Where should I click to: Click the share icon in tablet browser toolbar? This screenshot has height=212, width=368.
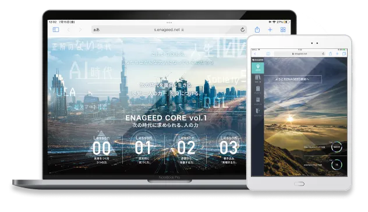pyautogui.click(x=330, y=54)
